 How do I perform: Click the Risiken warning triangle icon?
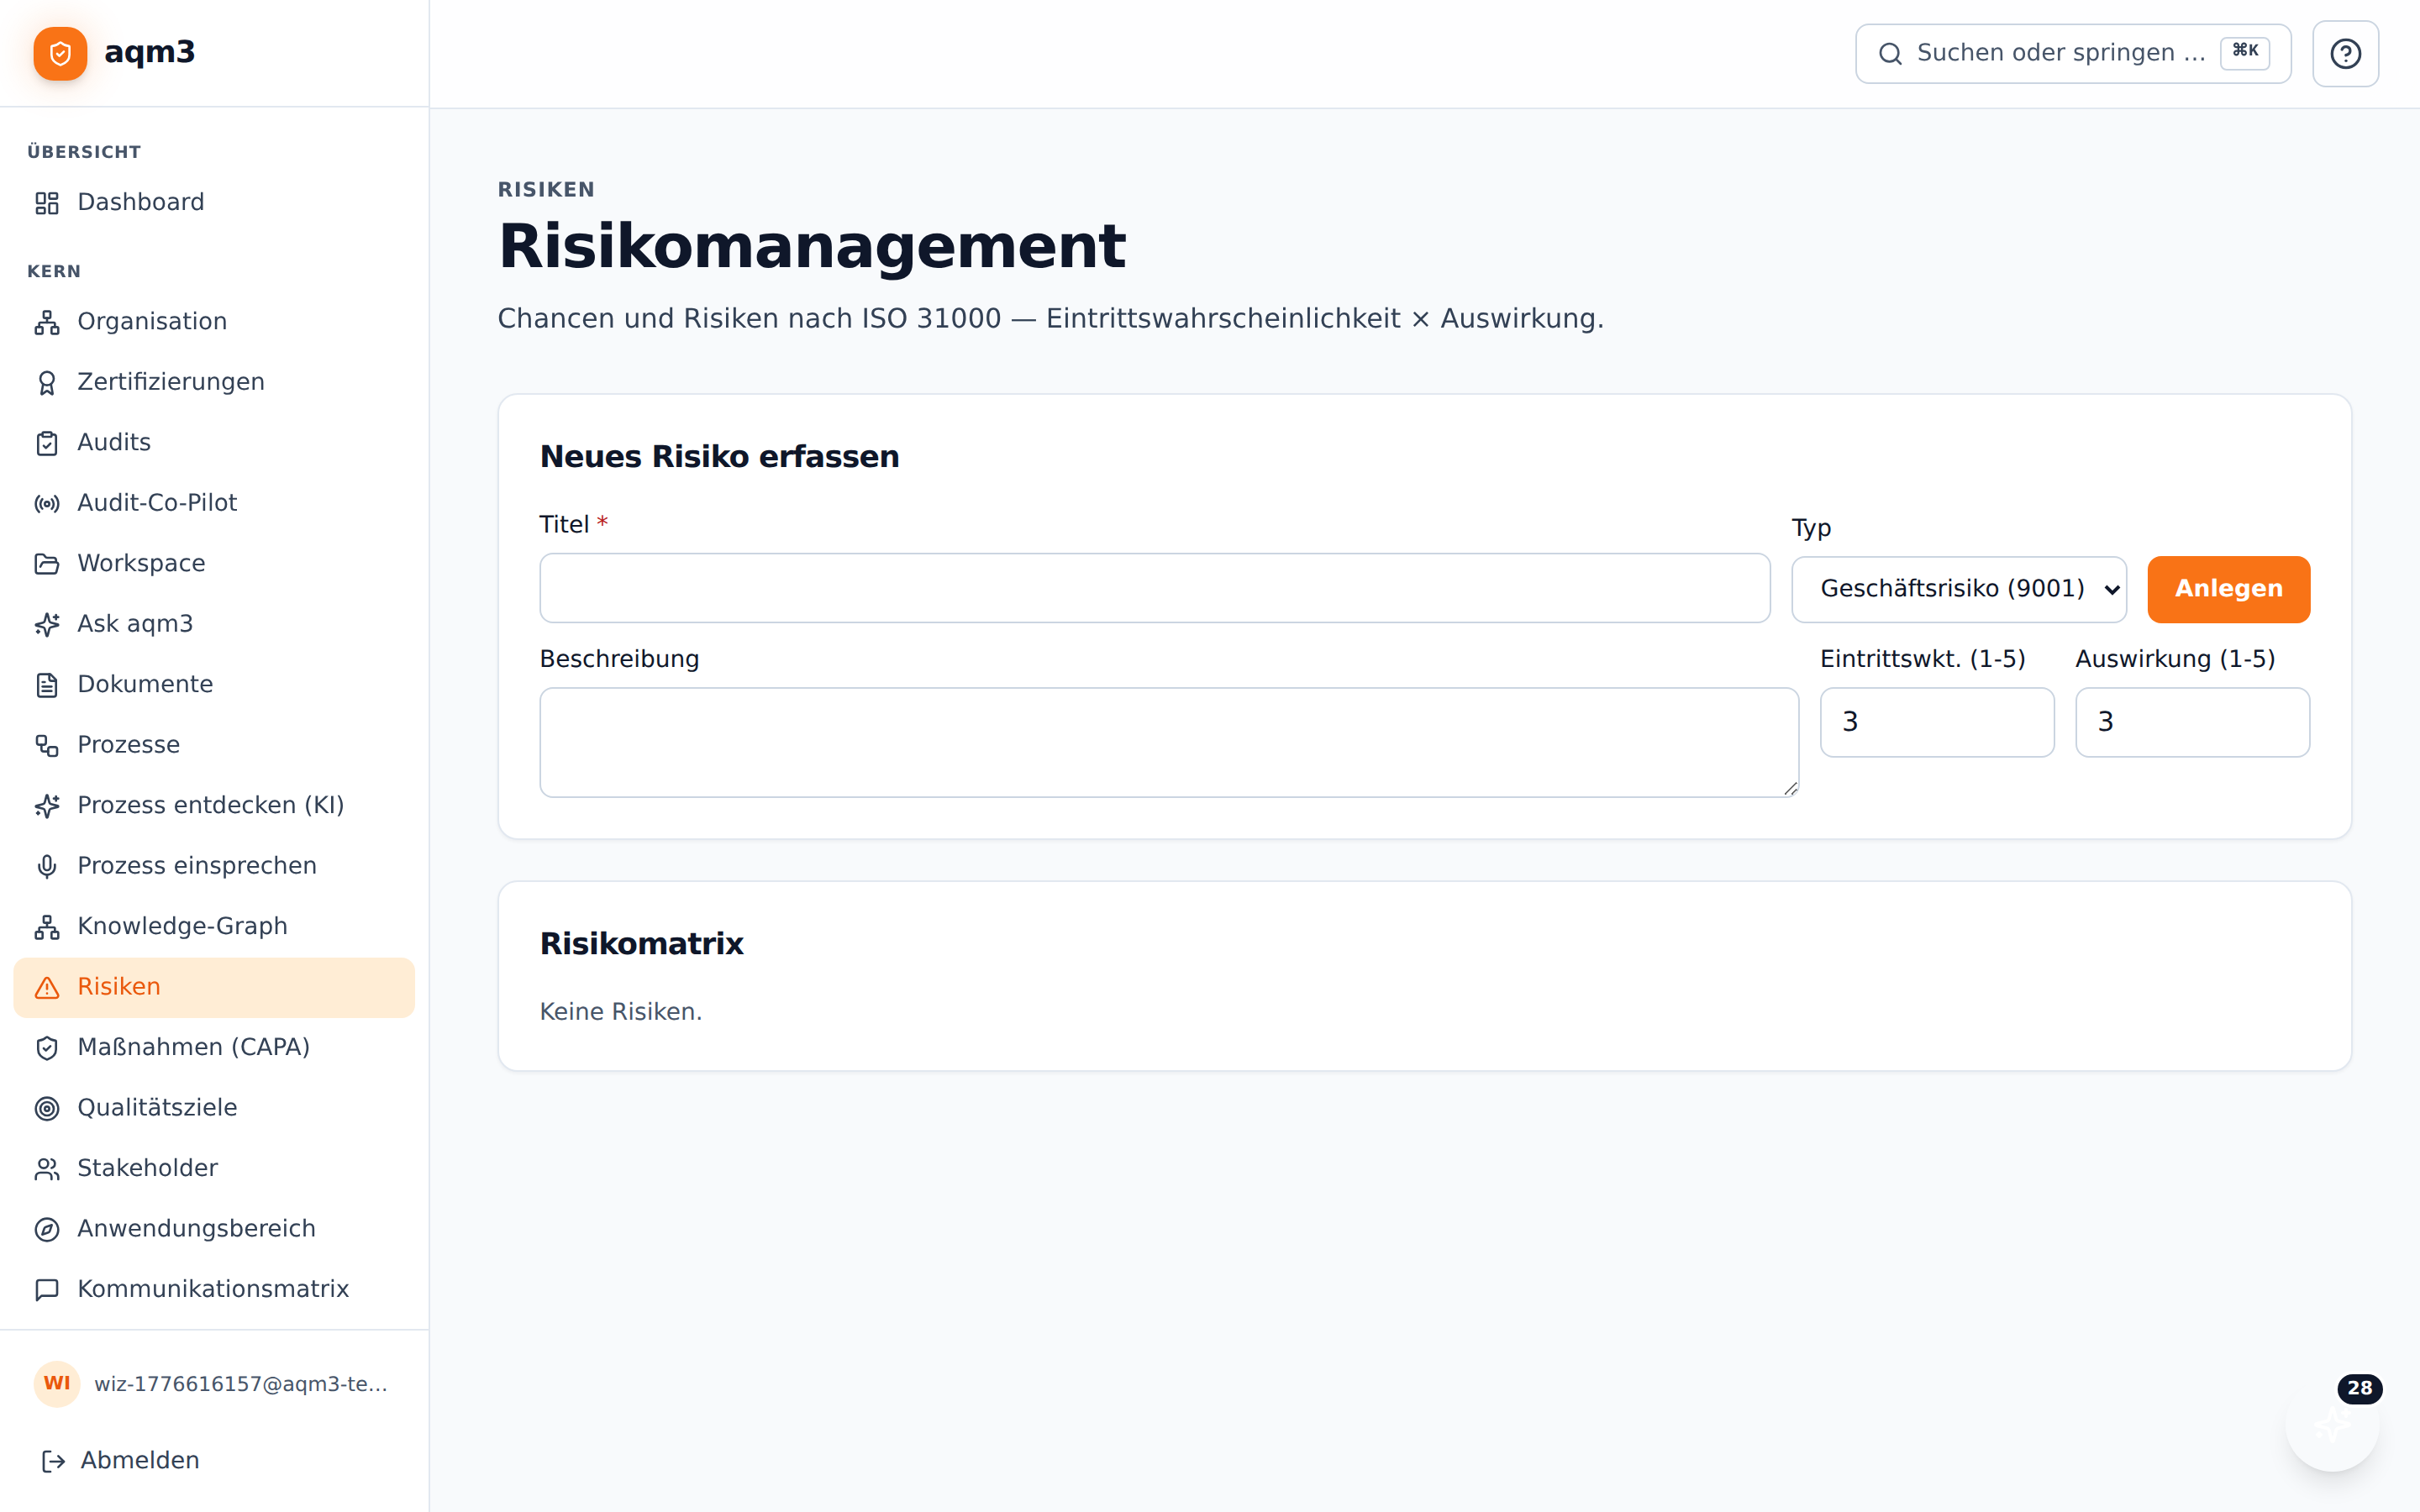tap(47, 988)
